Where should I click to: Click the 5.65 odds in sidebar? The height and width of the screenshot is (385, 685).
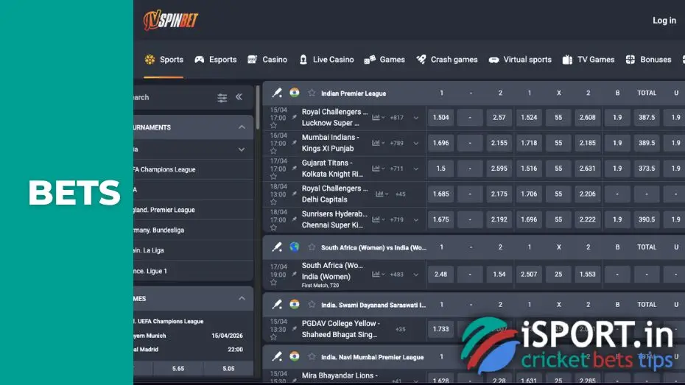pyautogui.click(x=178, y=368)
